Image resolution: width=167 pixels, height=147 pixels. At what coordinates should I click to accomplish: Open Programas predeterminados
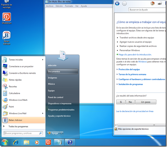pos(61,110)
